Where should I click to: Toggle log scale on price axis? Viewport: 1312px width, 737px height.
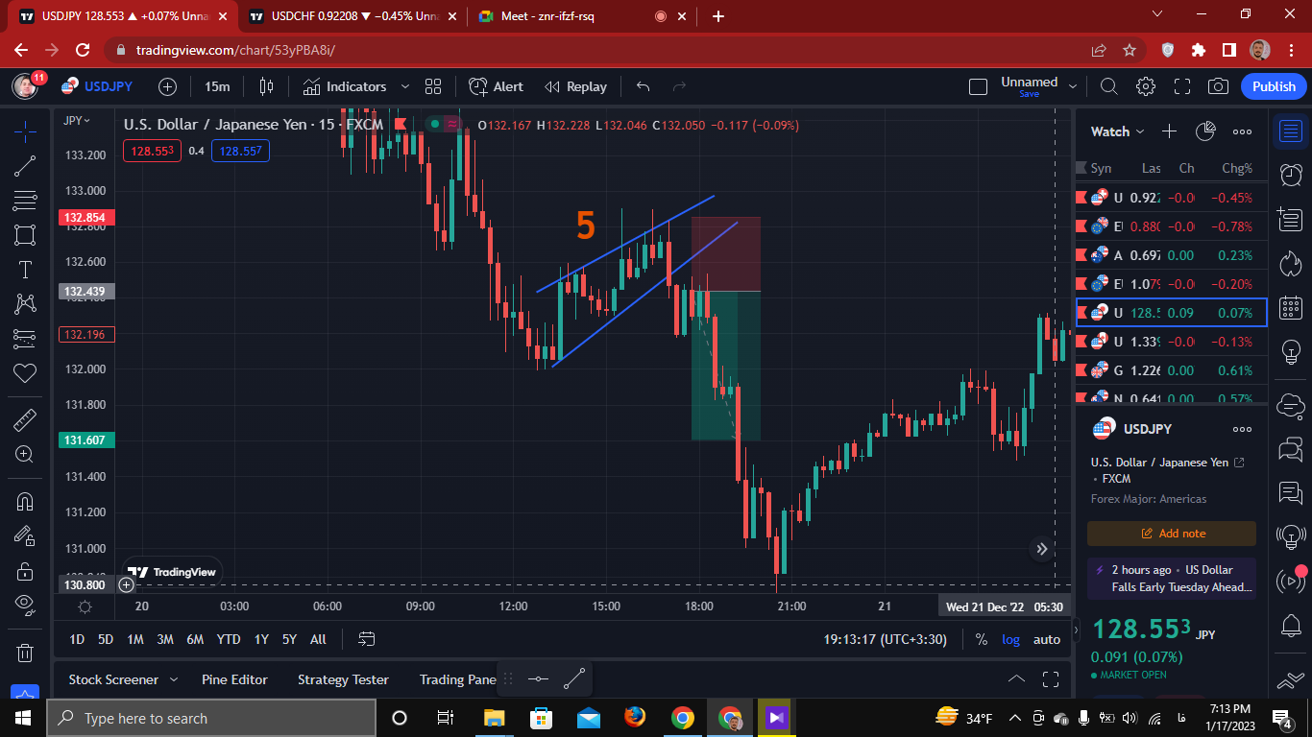(1011, 639)
